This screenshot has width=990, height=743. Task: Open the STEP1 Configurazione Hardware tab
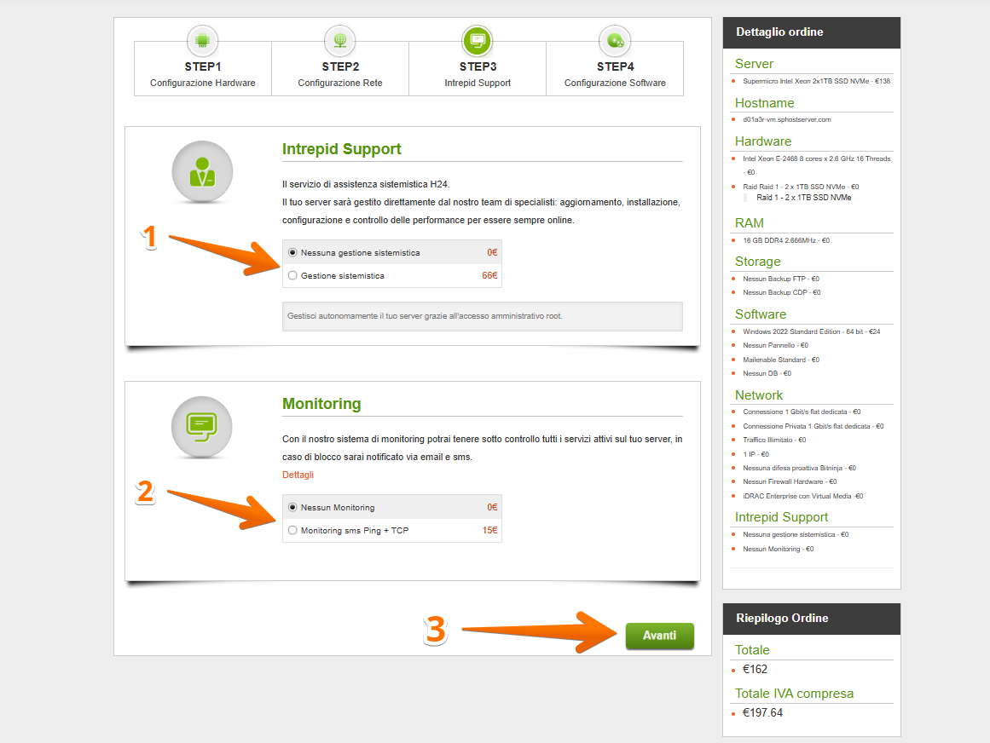tap(203, 75)
